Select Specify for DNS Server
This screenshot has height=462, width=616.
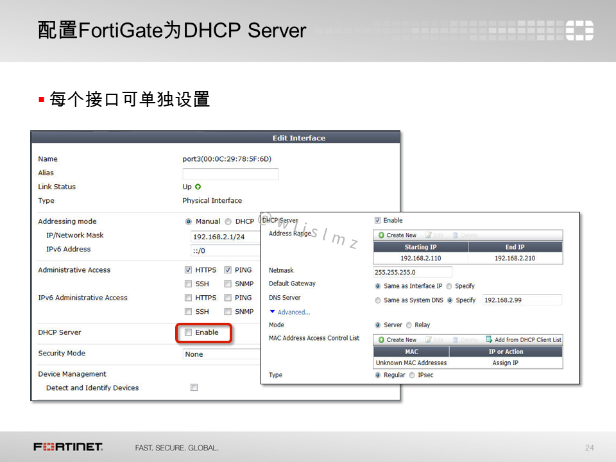[450, 300]
